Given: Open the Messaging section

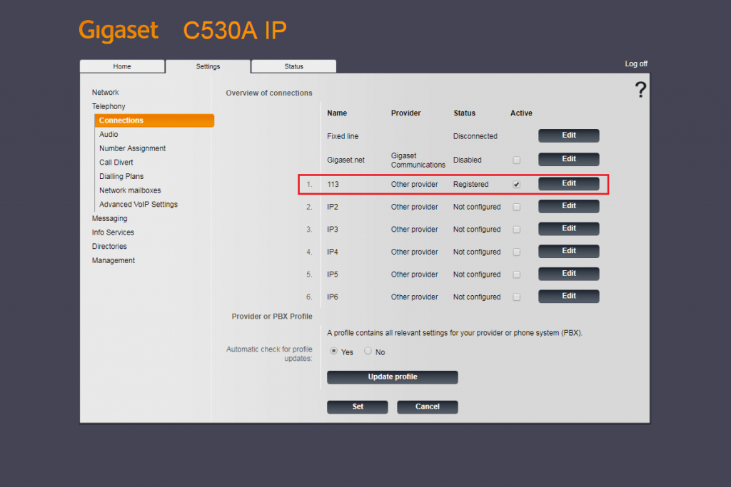Looking at the screenshot, I should 109,218.
